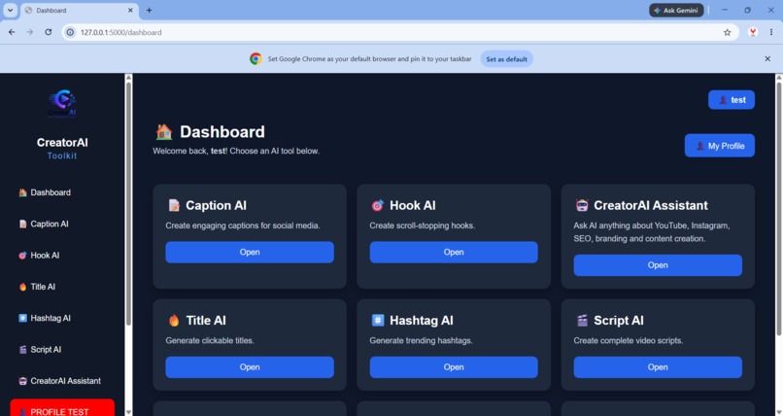Select the Dashboard browser tab
Screen dimensions: 783x416
80,10
